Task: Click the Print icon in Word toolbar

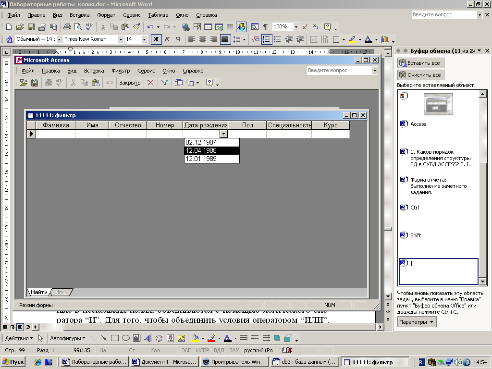Action: (x=67, y=27)
